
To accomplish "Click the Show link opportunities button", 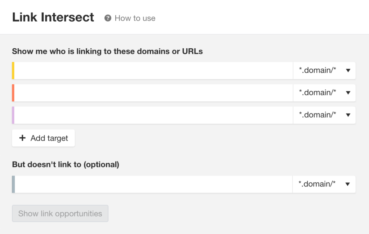I will [x=60, y=213].
